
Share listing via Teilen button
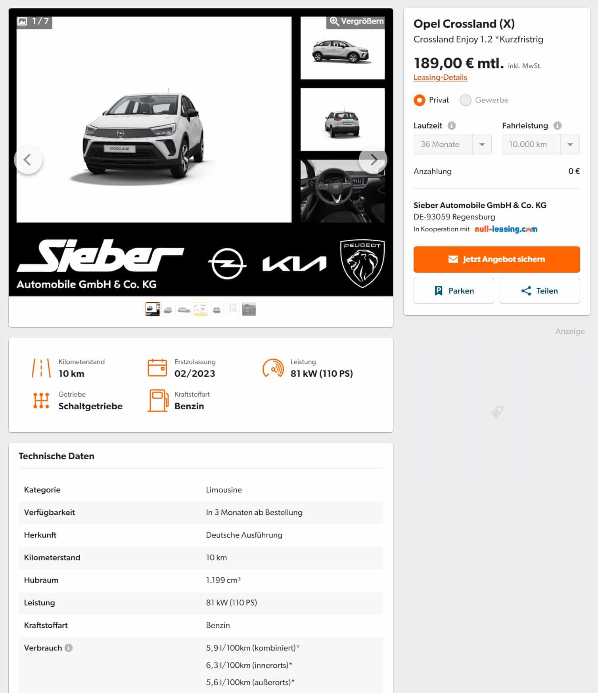(540, 291)
